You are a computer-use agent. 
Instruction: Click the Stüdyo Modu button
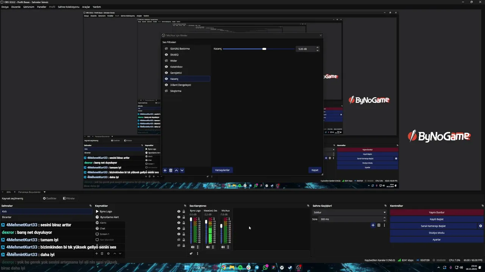point(436,233)
